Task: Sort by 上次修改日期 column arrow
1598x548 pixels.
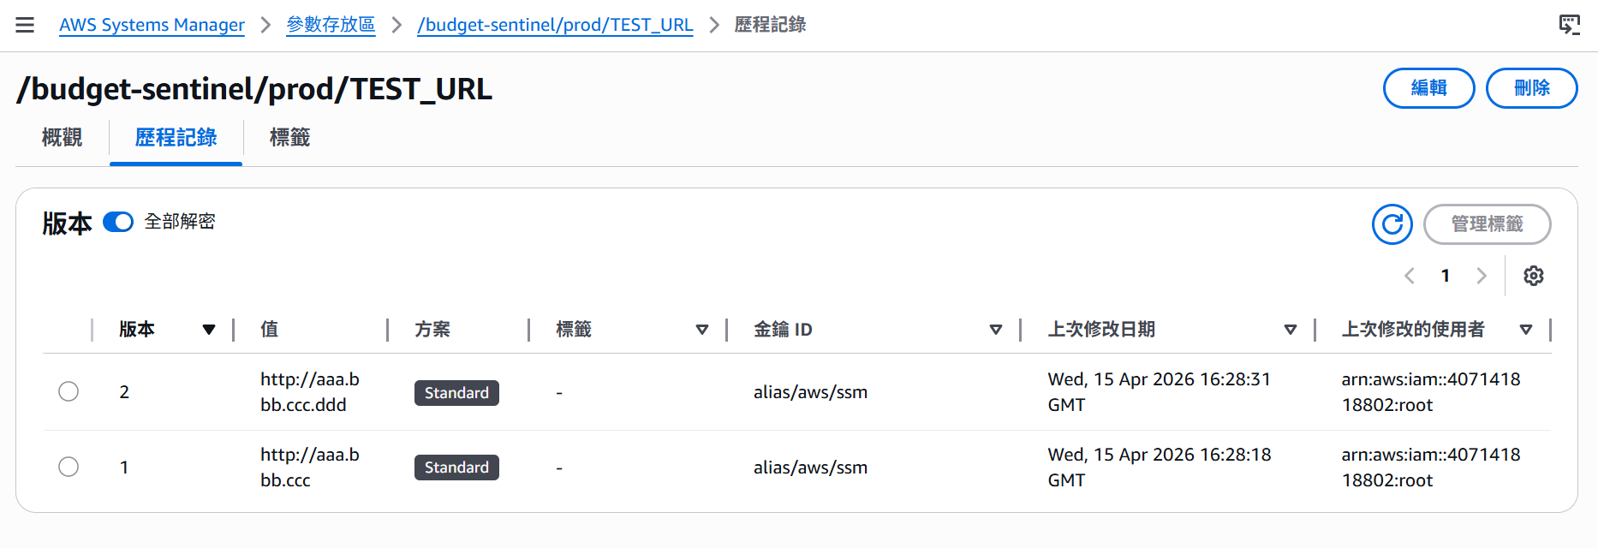Action: (x=1291, y=330)
